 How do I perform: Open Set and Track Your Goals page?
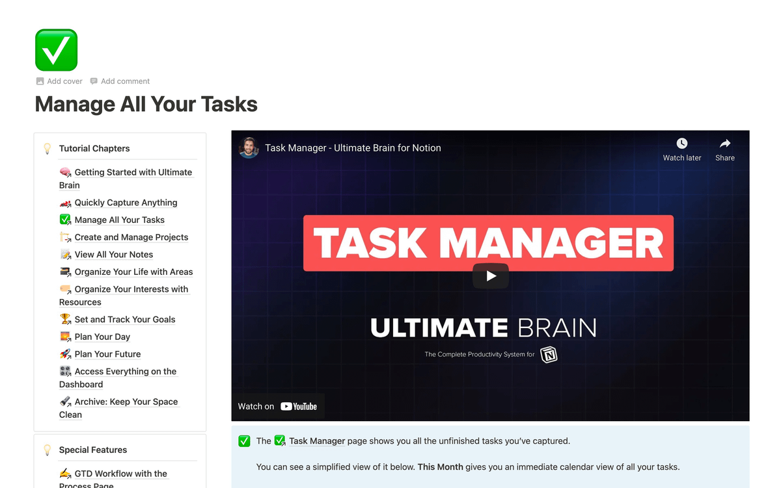tap(124, 319)
